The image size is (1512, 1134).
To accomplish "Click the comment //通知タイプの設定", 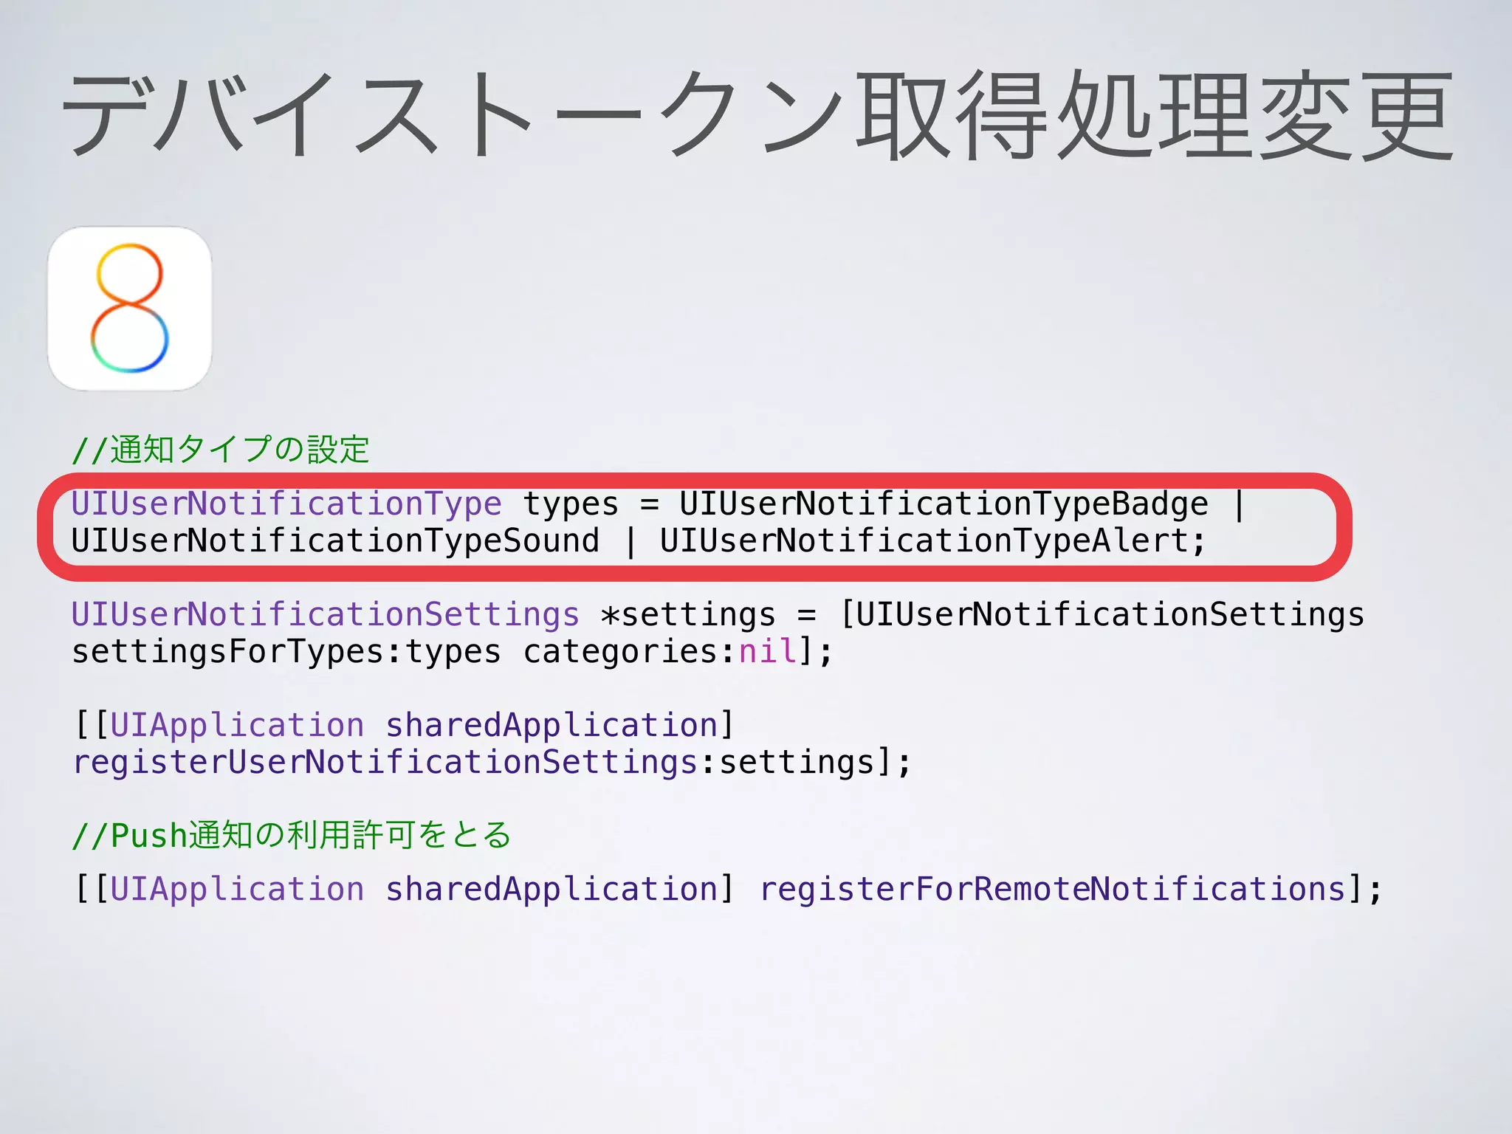I will [221, 450].
